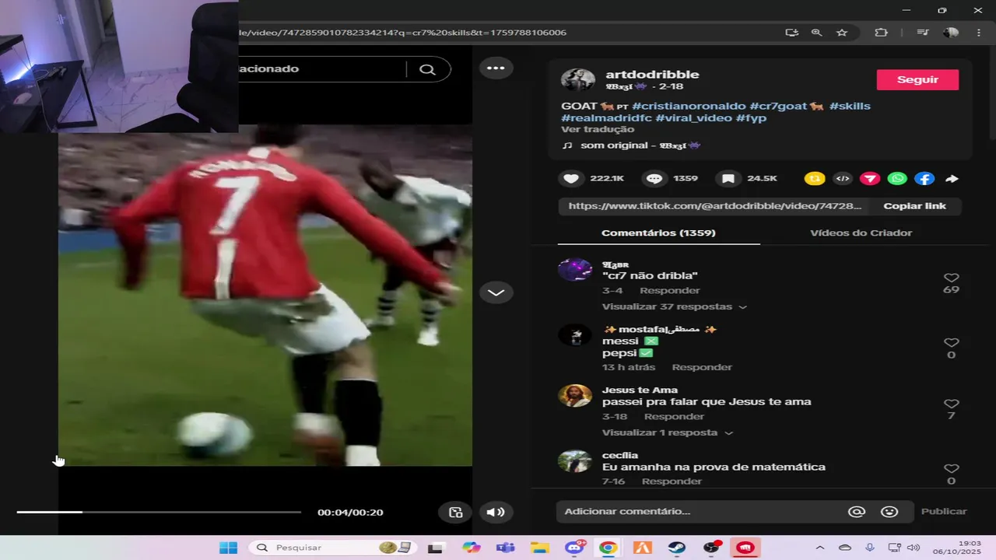Open comments via the 1359 bubble icon

point(654,179)
